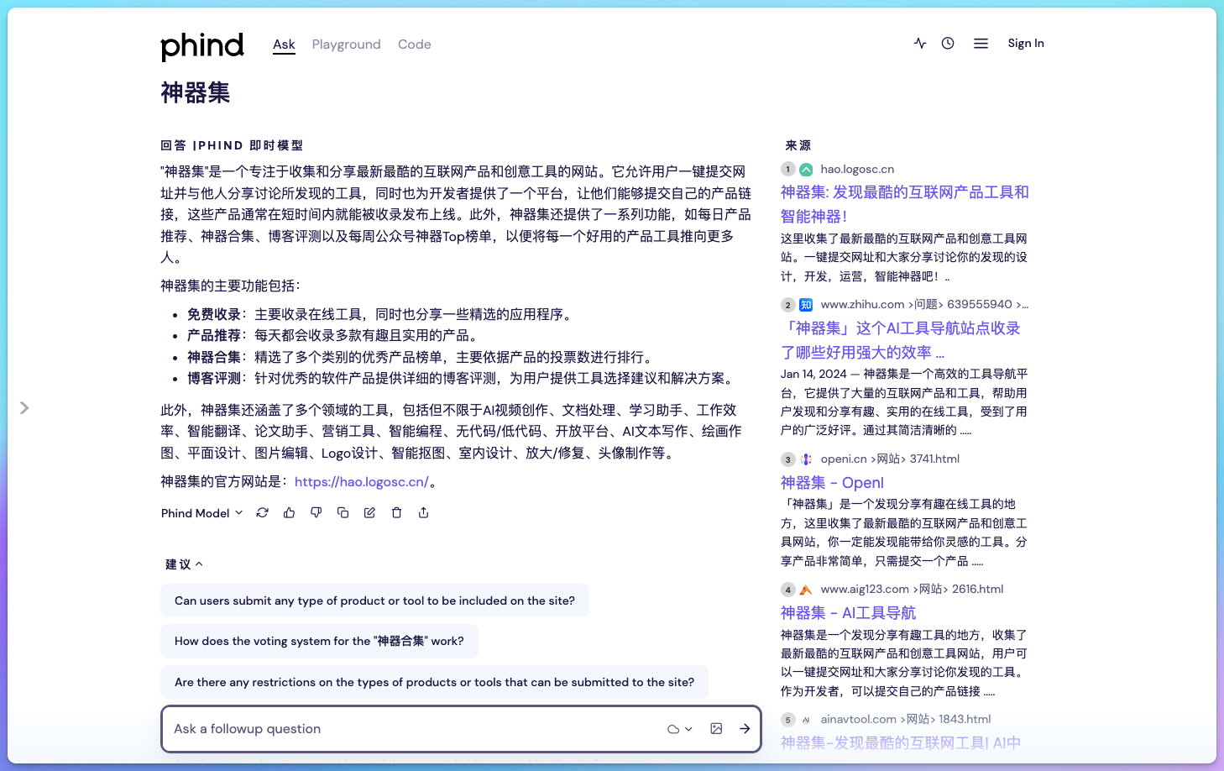Give the answer a thumbs up
1224x771 pixels.
290,512
